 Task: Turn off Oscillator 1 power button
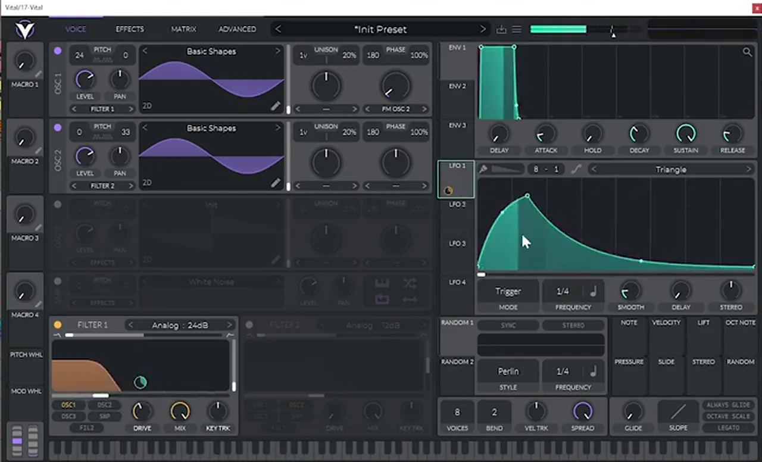click(x=58, y=51)
